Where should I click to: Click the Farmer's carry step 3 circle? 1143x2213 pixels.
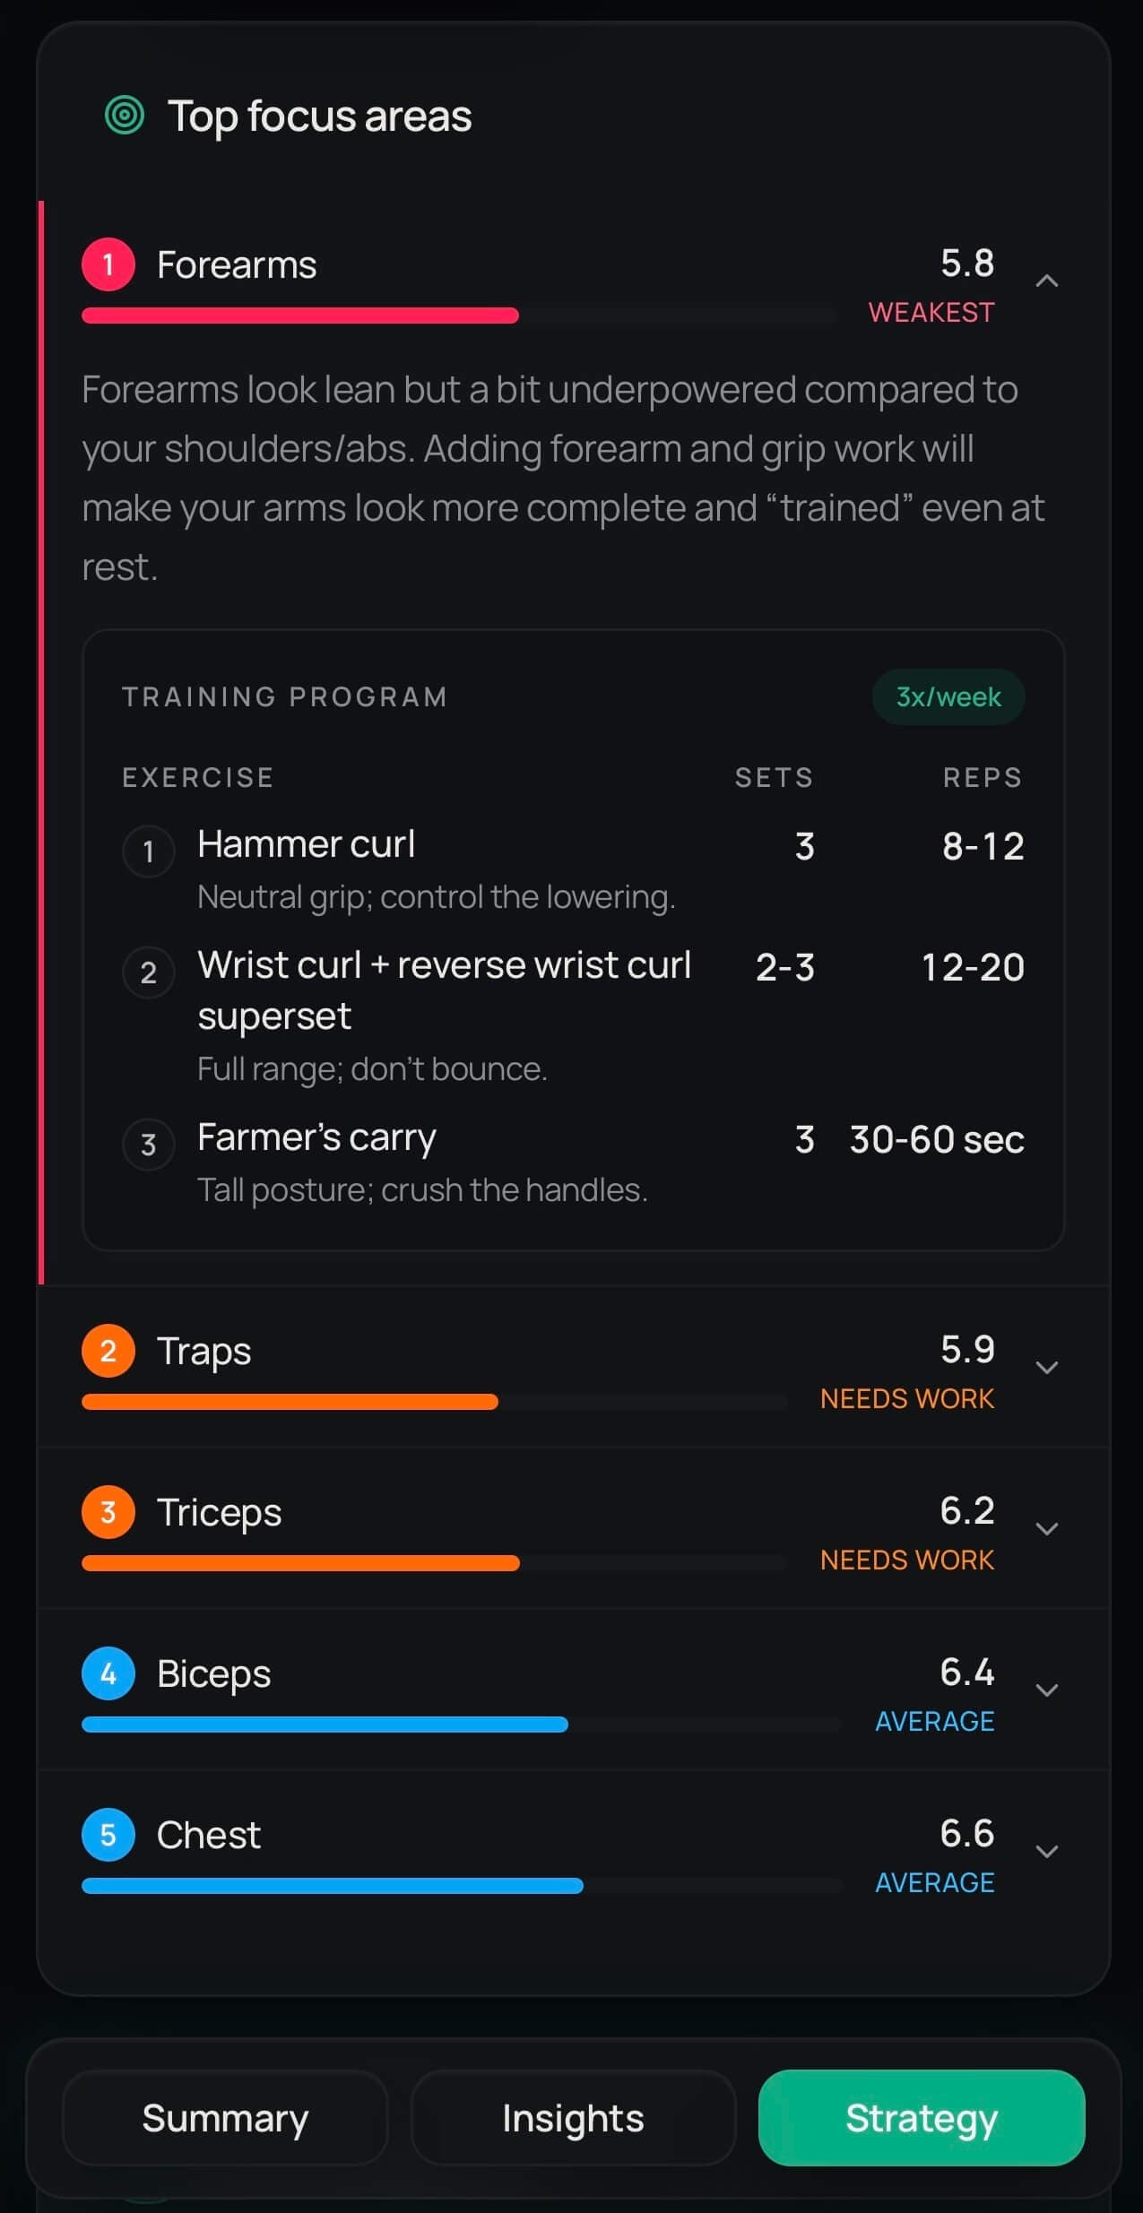click(x=149, y=1144)
